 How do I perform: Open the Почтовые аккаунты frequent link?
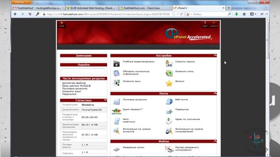click(75, 89)
